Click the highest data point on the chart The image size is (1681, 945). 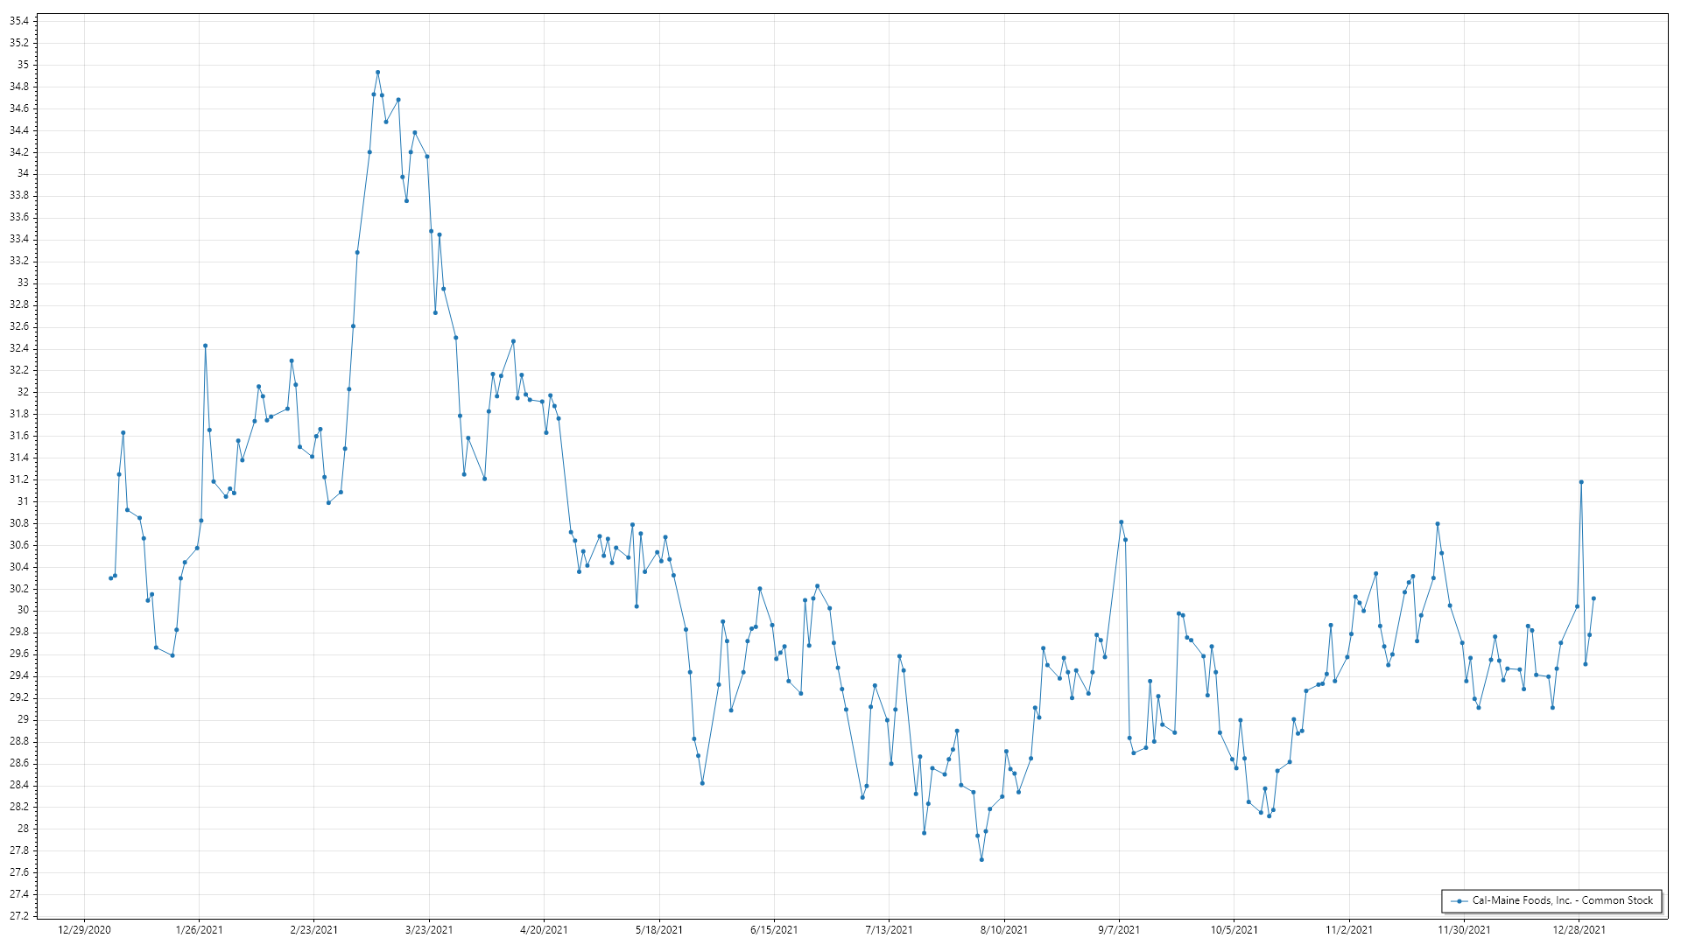(377, 73)
